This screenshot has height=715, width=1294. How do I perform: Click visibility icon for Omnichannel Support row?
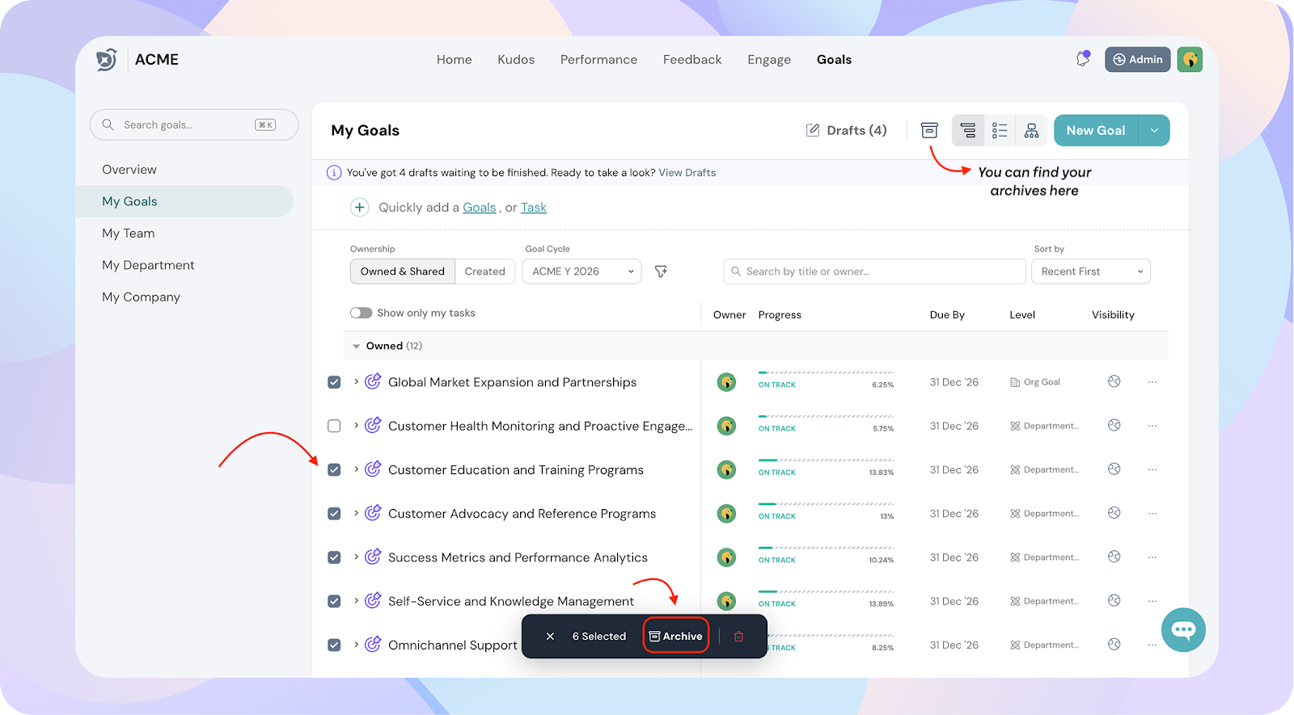click(1114, 644)
